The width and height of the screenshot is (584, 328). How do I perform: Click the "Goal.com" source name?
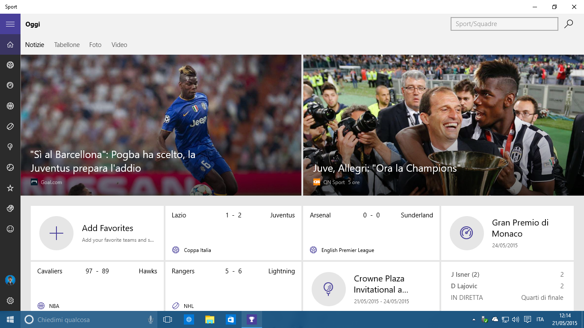(x=51, y=182)
